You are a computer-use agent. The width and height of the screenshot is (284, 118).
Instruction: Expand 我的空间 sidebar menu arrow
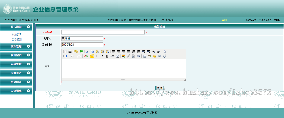28,55
